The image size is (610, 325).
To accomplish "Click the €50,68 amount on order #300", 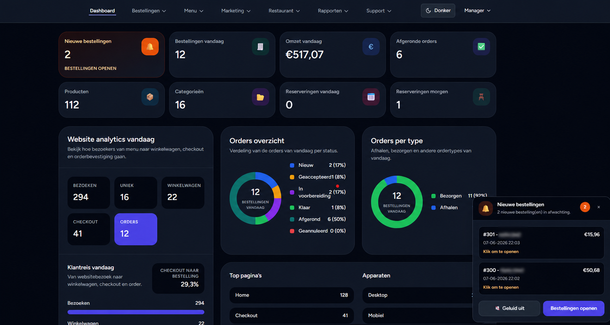I will [591, 270].
